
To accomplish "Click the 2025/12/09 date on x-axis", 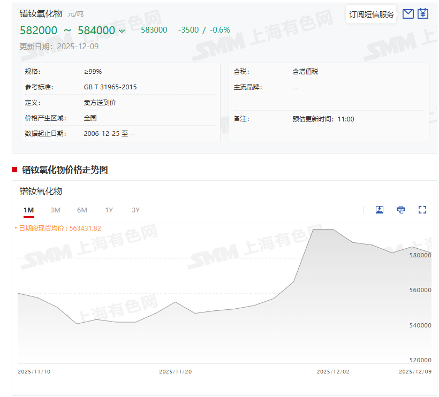I will 415,371.
